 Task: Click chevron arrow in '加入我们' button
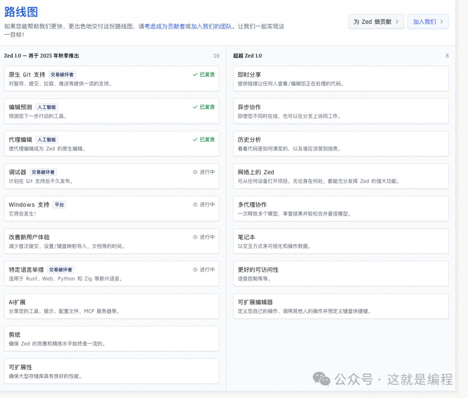(x=442, y=22)
